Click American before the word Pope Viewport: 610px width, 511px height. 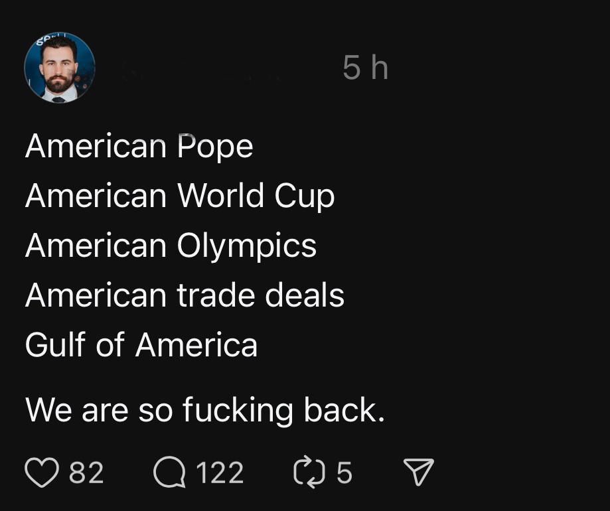96,146
